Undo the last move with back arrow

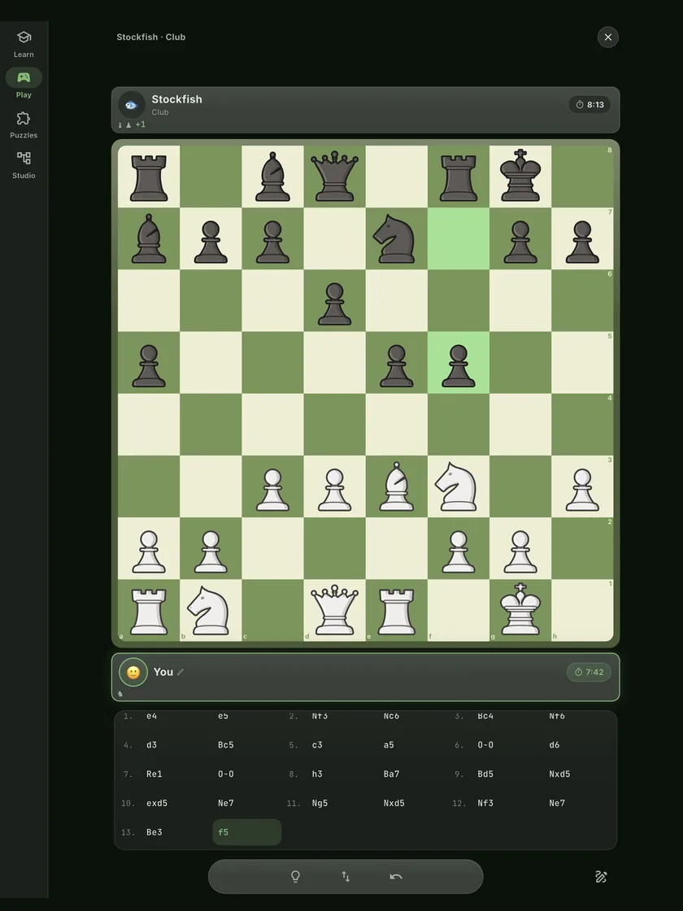[396, 876]
